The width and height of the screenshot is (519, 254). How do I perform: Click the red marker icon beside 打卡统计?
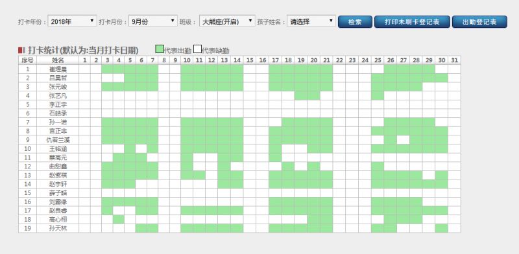(x=21, y=51)
